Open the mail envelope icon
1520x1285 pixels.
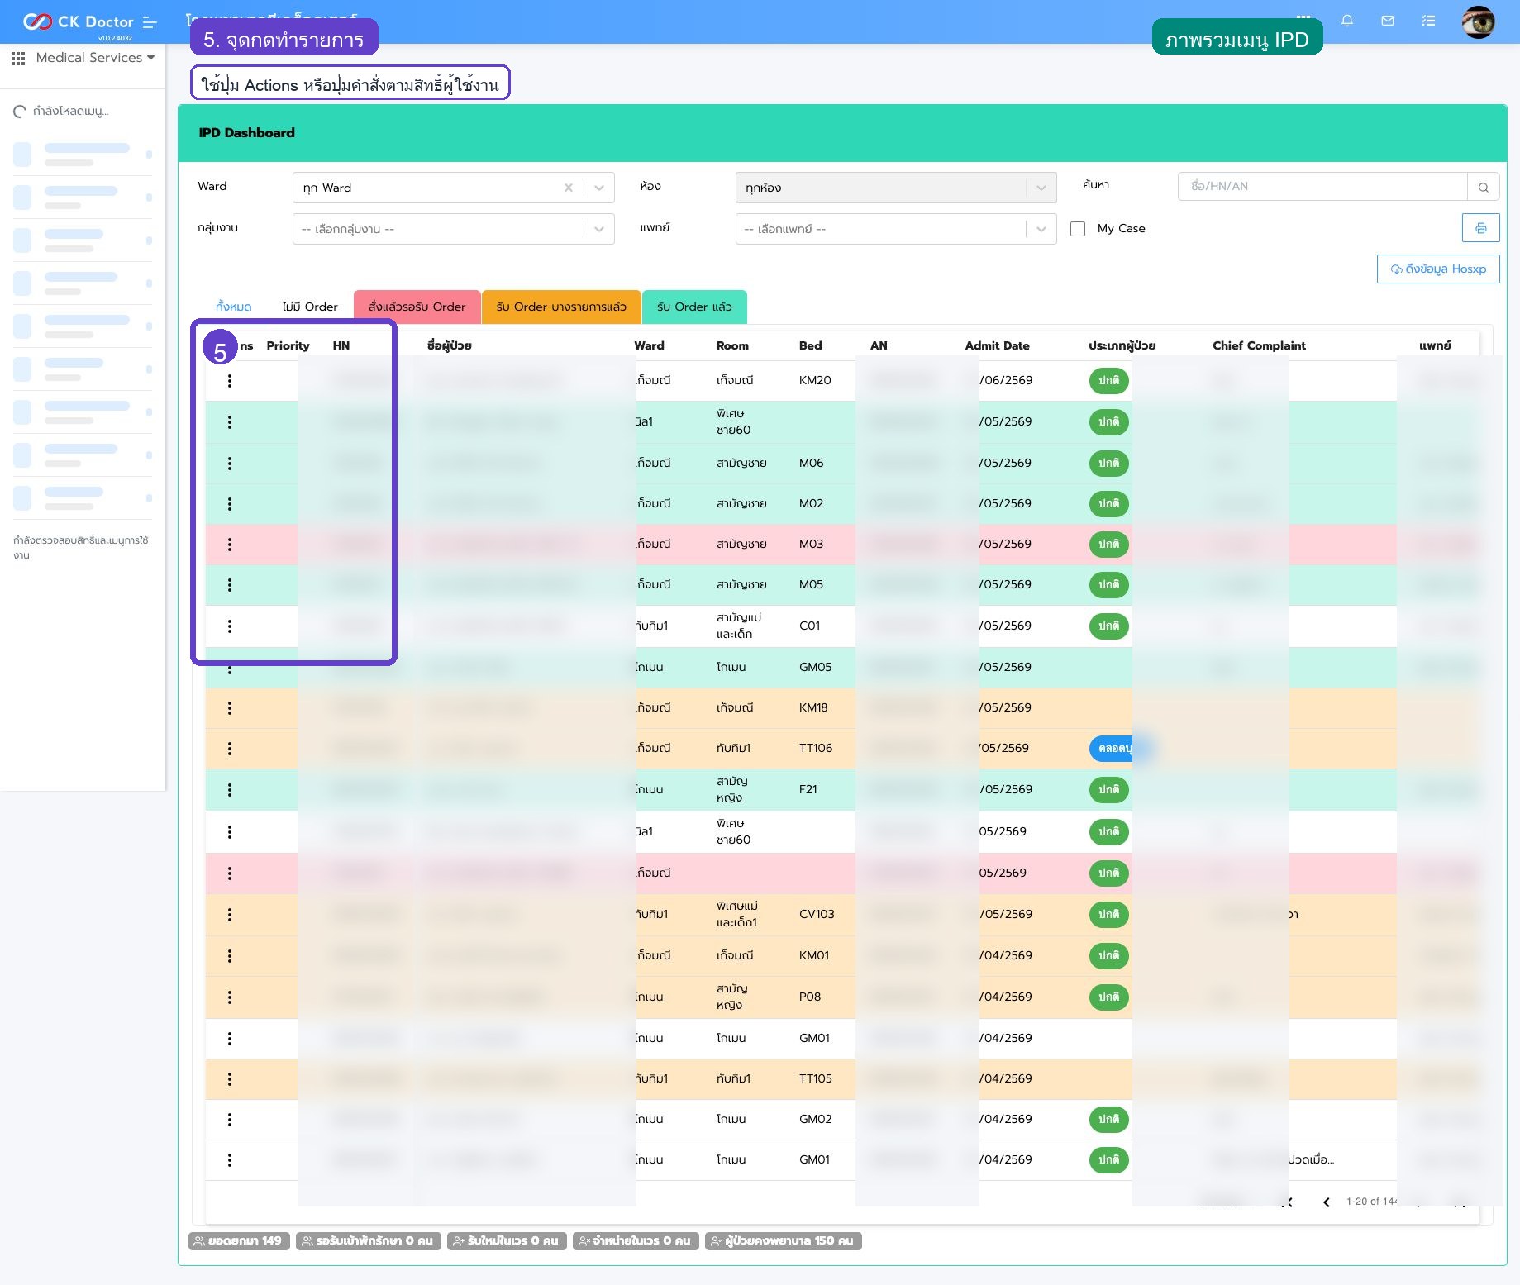click(1388, 21)
